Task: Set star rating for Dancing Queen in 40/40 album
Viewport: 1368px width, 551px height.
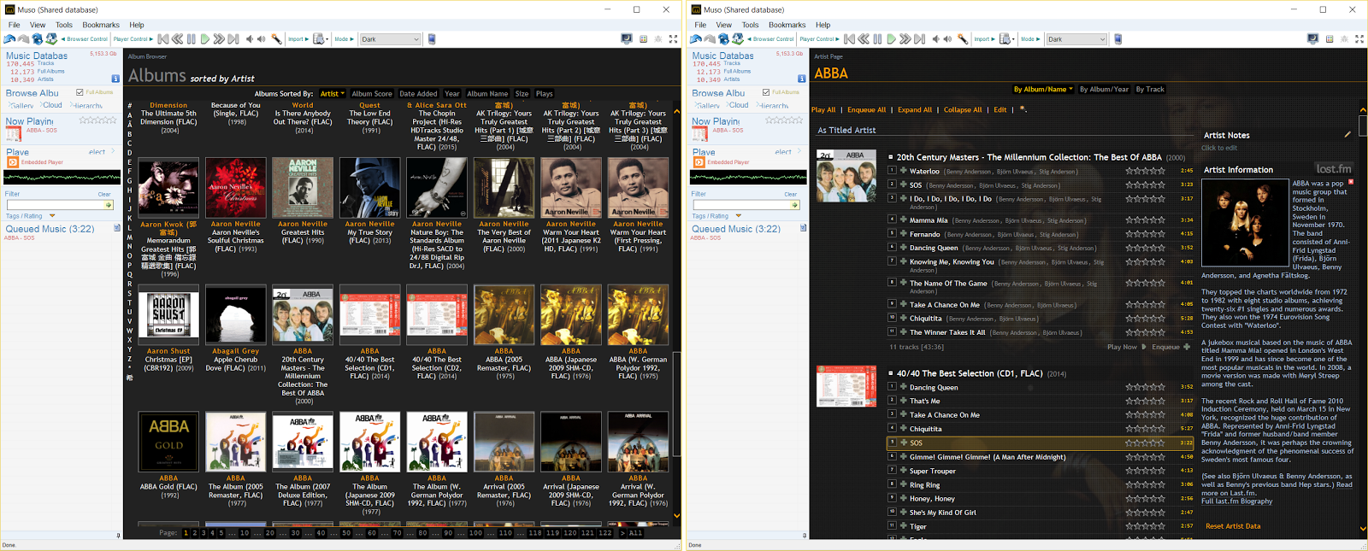Action: (1145, 387)
